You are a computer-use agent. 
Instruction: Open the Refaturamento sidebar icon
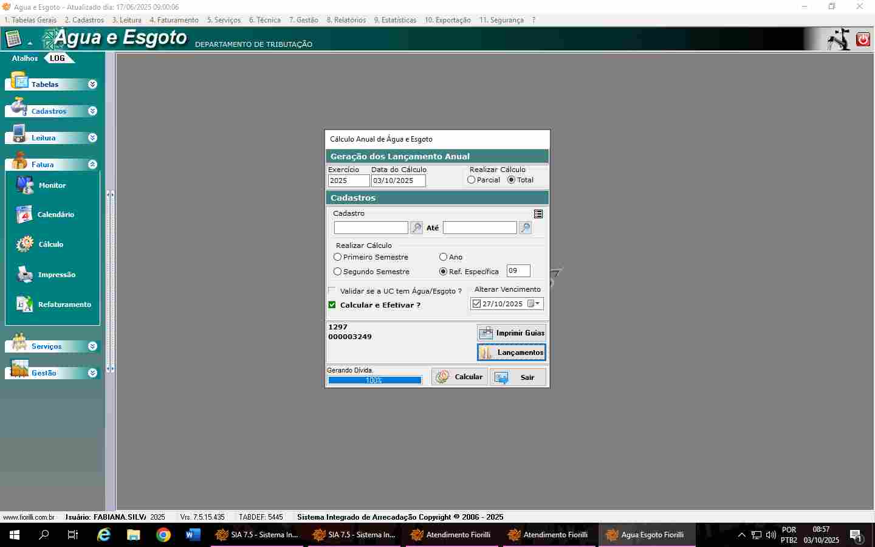25,304
